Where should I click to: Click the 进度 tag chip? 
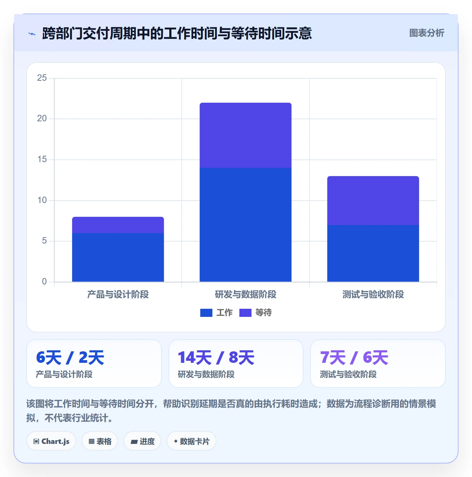click(142, 441)
